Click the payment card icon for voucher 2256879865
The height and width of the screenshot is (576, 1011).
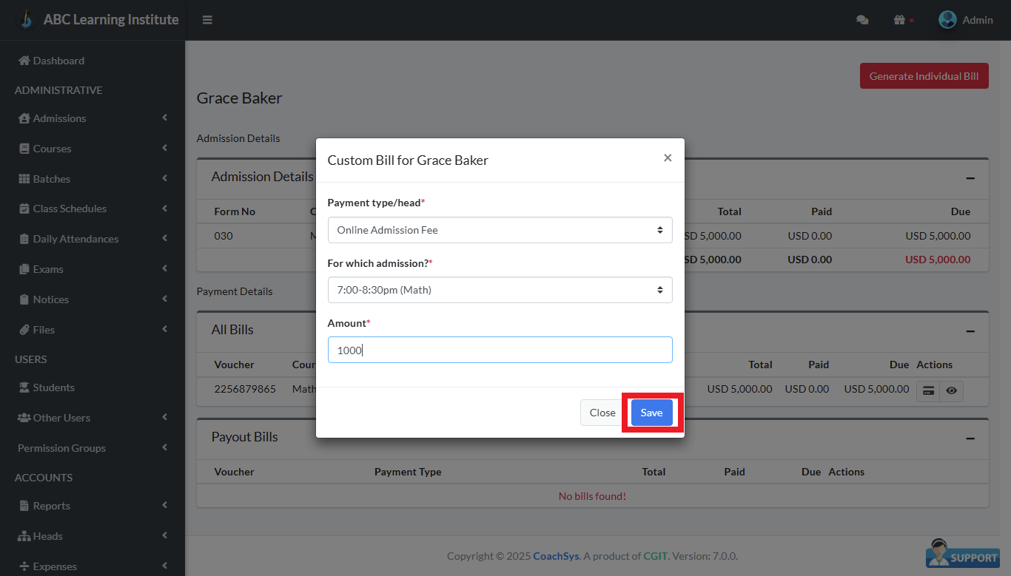pos(928,390)
